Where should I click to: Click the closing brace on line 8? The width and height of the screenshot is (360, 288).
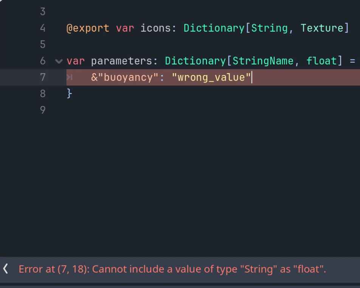click(69, 93)
